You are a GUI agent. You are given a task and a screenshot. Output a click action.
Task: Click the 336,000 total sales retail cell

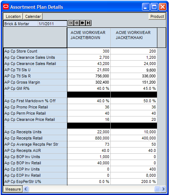tap(134, 76)
